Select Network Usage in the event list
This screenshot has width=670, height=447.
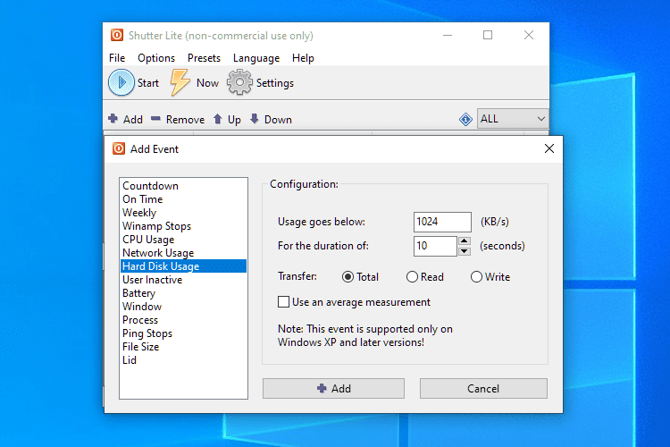(x=183, y=253)
